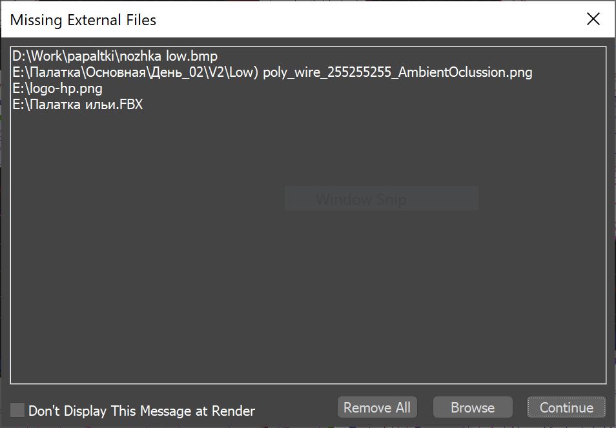Screen dimensions: 616x428
Task: Click the Don't Display This Message label text
Action: [142, 411]
